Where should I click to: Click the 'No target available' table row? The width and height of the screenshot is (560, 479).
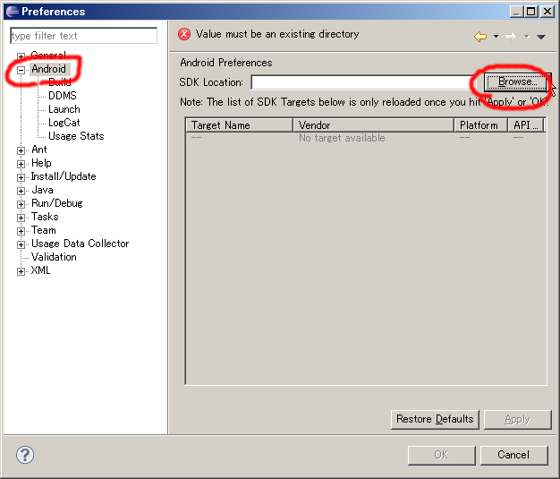366,138
